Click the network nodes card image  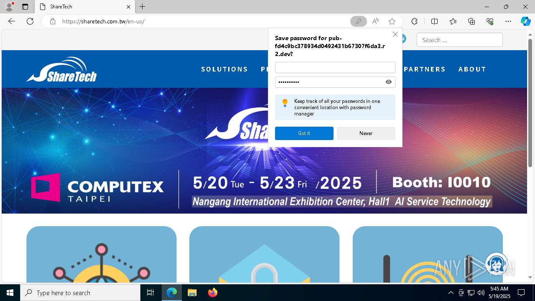coord(102,254)
